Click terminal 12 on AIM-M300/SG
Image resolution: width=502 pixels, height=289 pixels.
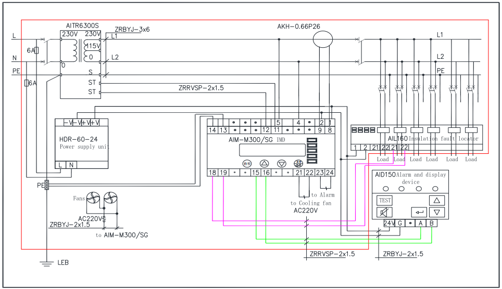tap(266, 130)
